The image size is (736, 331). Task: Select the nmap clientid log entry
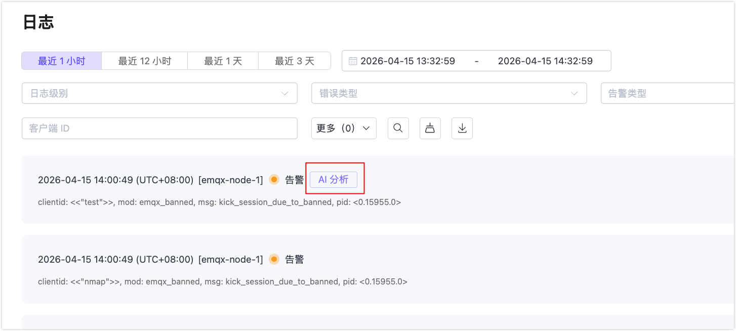pyautogui.click(x=223, y=281)
